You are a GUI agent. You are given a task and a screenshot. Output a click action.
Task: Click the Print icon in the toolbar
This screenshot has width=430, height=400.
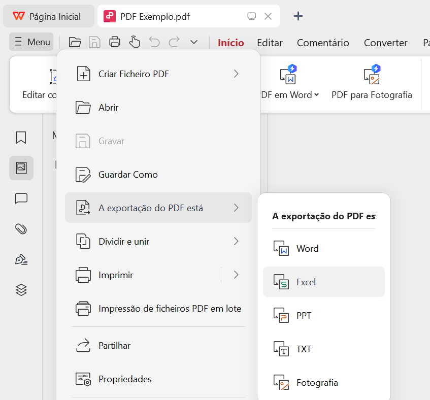pos(115,42)
